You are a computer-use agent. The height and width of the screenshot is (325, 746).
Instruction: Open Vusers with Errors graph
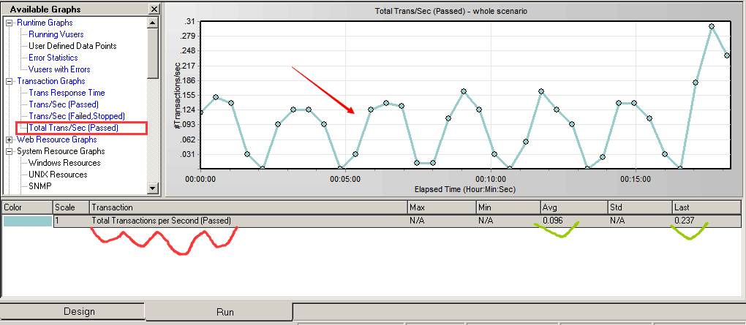(59, 69)
